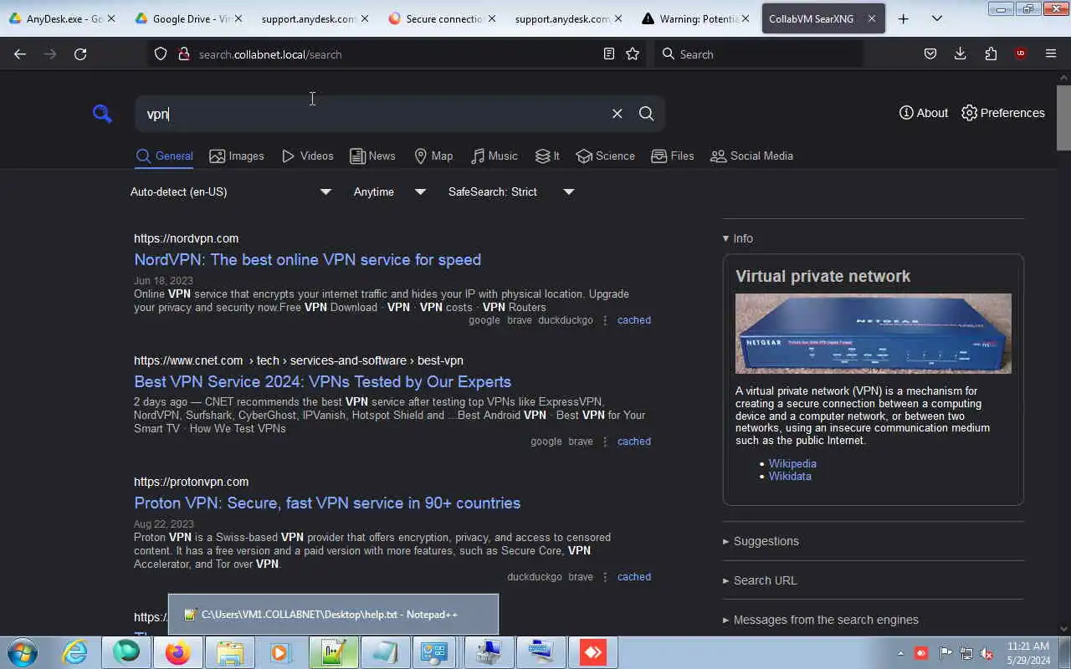Image resolution: width=1071 pixels, height=669 pixels.
Task: Click the tracking protection shield icon
Action: [x=161, y=54]
